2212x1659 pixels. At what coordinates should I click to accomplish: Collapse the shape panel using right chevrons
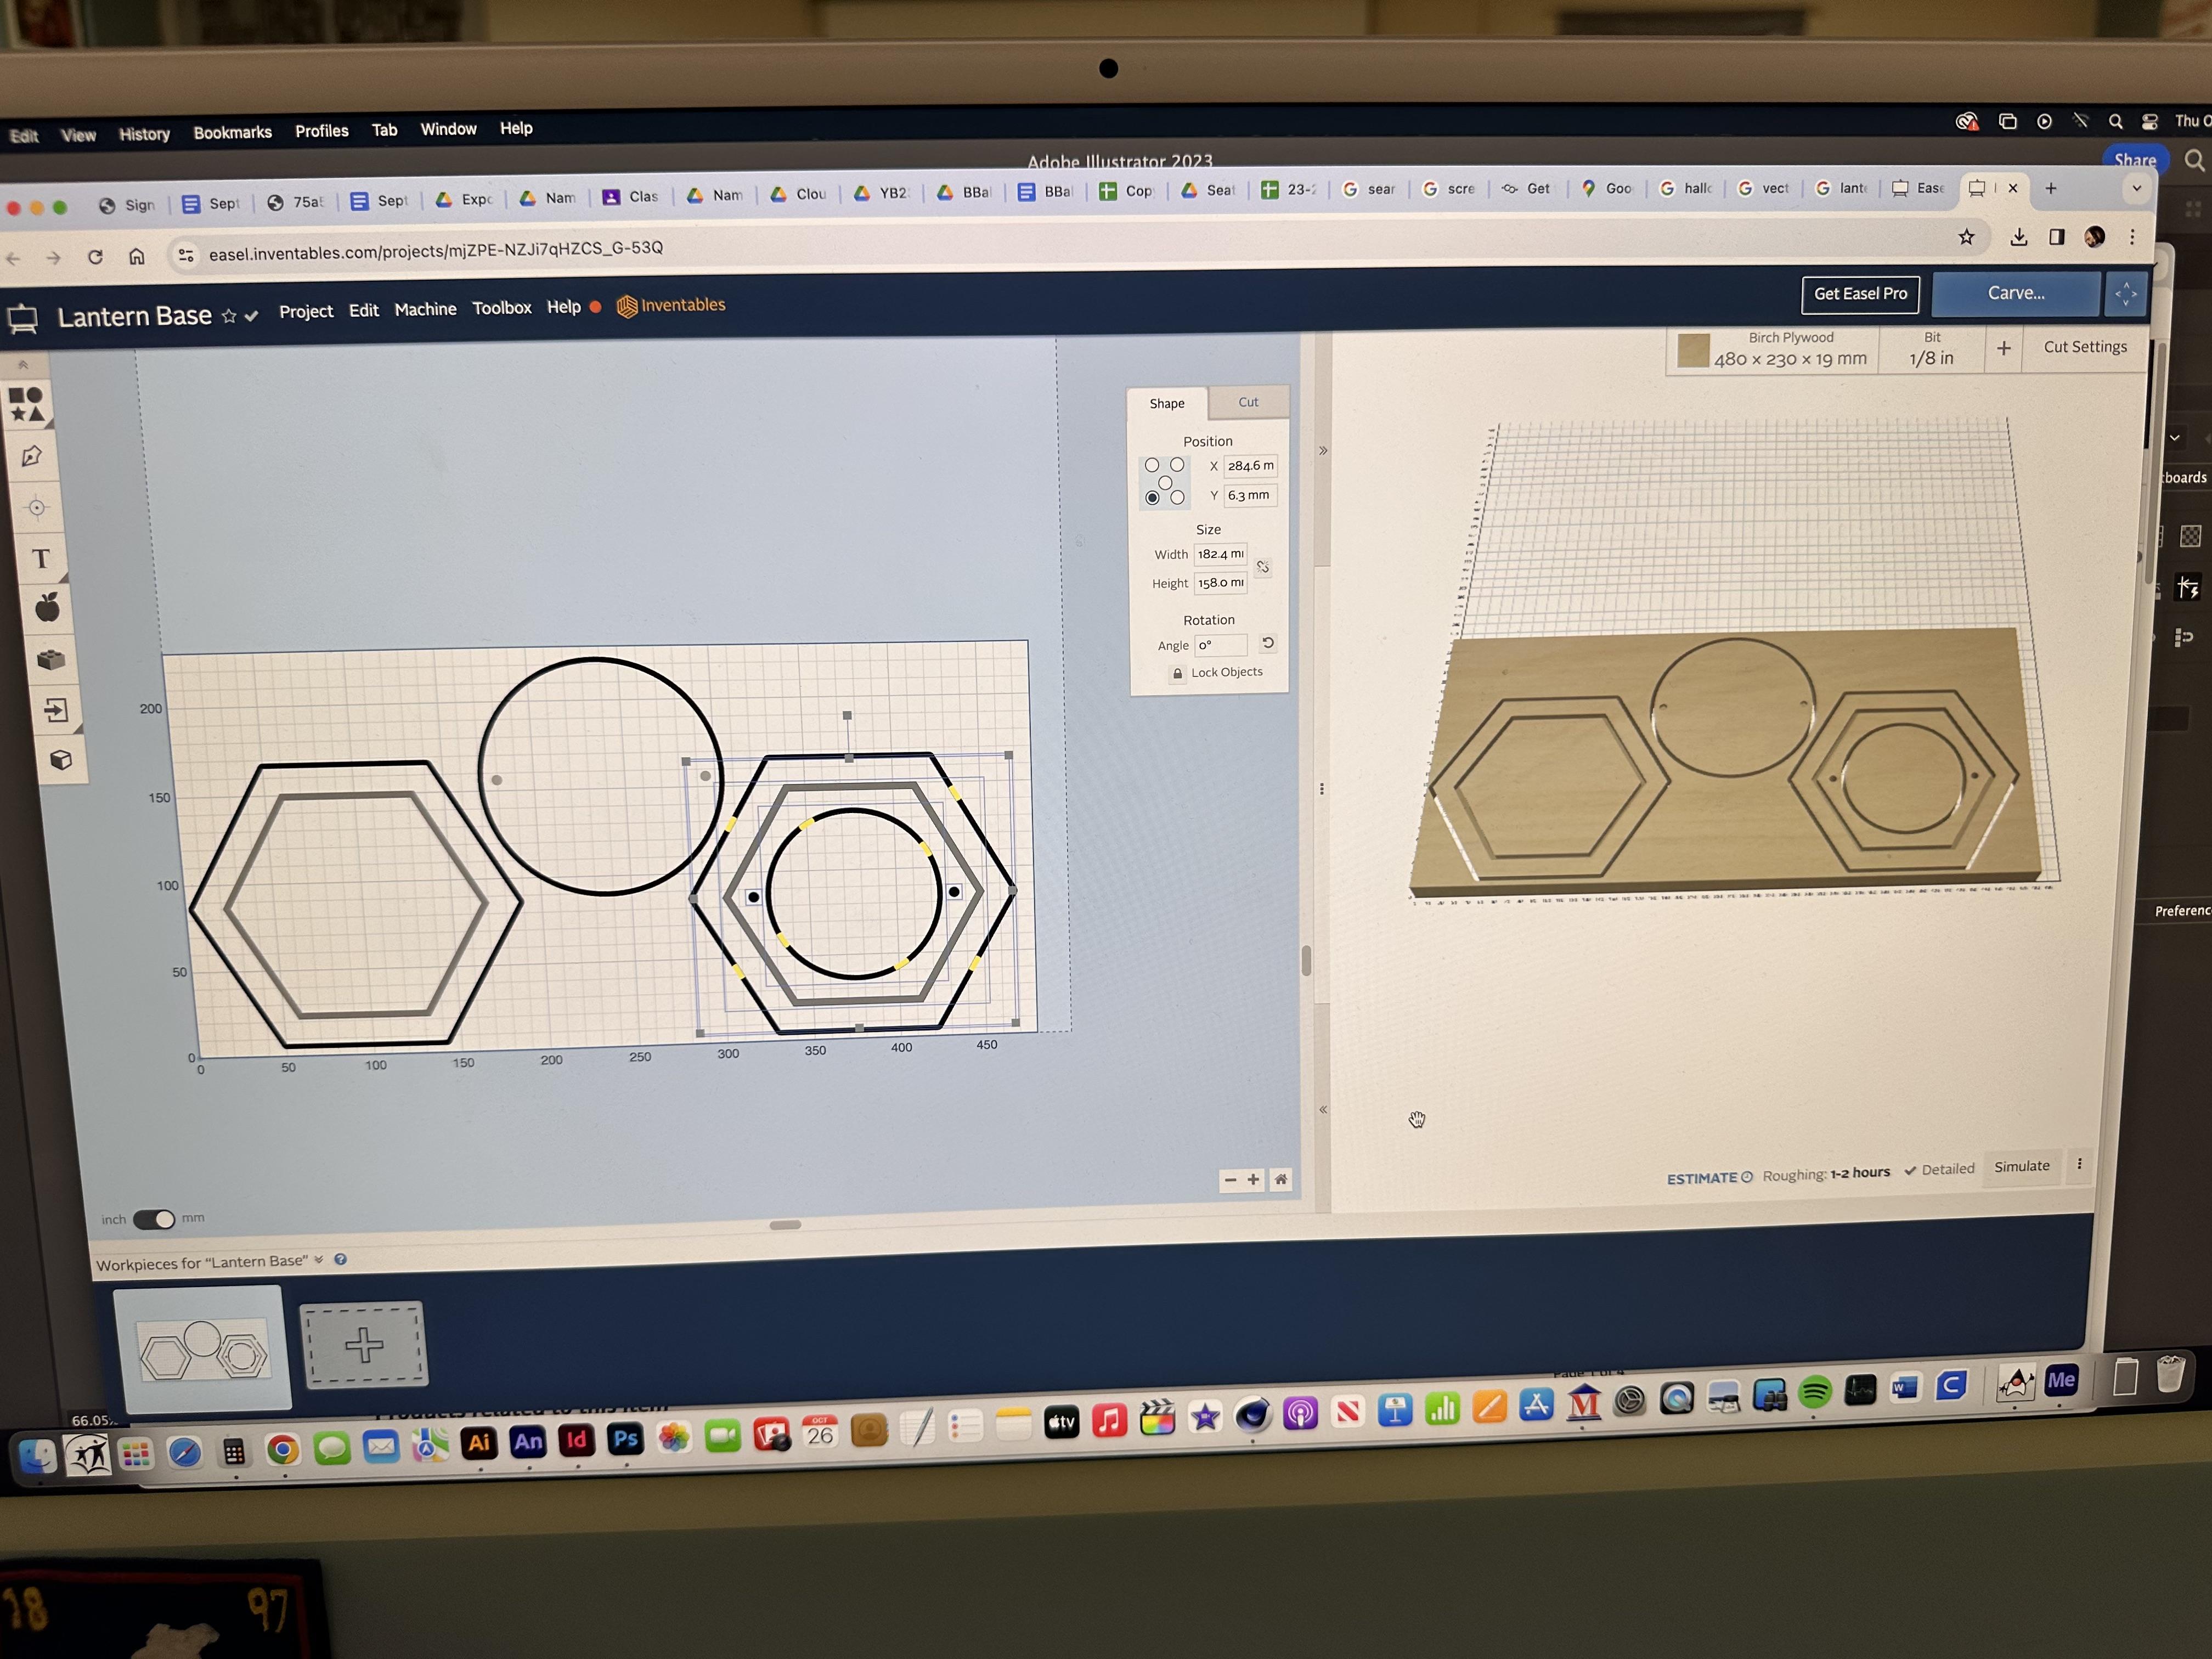[x=1322, y=451]
